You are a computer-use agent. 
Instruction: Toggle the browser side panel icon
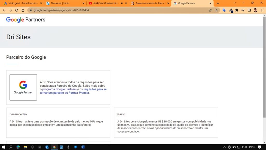(249, 10)
